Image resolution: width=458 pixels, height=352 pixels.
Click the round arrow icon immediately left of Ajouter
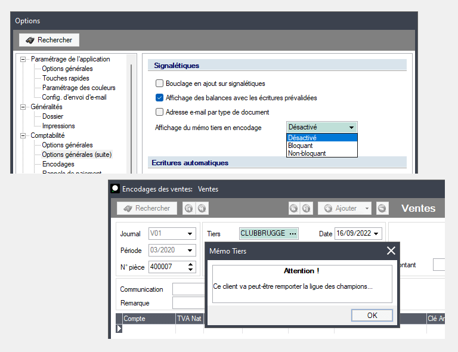tap(305, 208)
